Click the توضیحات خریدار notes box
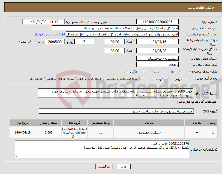This screenshot has width=222, height=174. [x=102, y=149]
